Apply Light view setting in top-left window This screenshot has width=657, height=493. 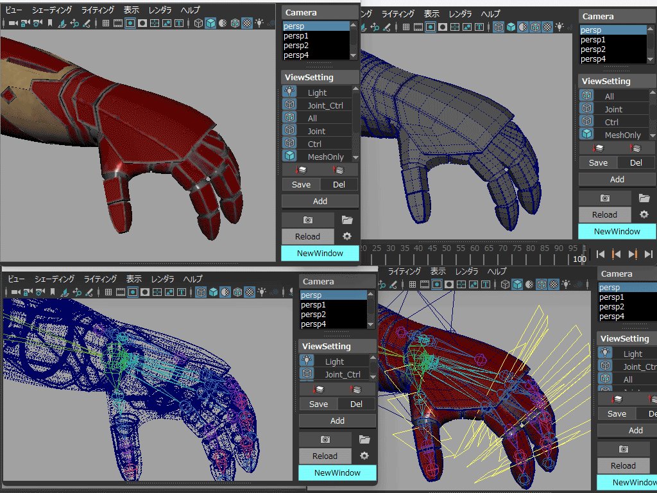[317, 92]
